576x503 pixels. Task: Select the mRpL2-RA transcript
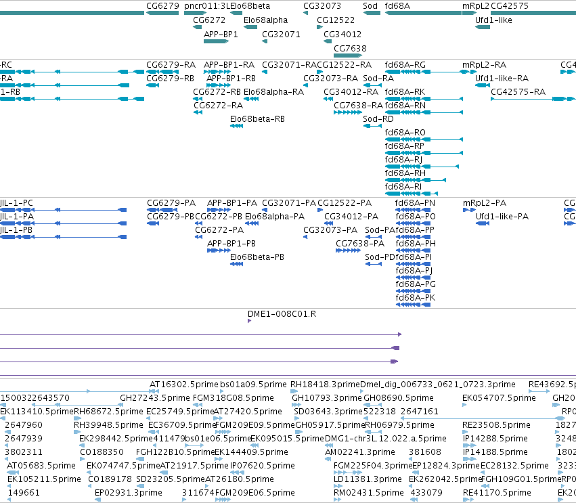pyautogui.click(x=470, y=72)
